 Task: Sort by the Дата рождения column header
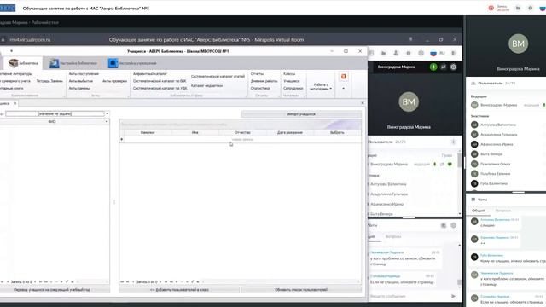pyautogui.click(x=290, y=132)
